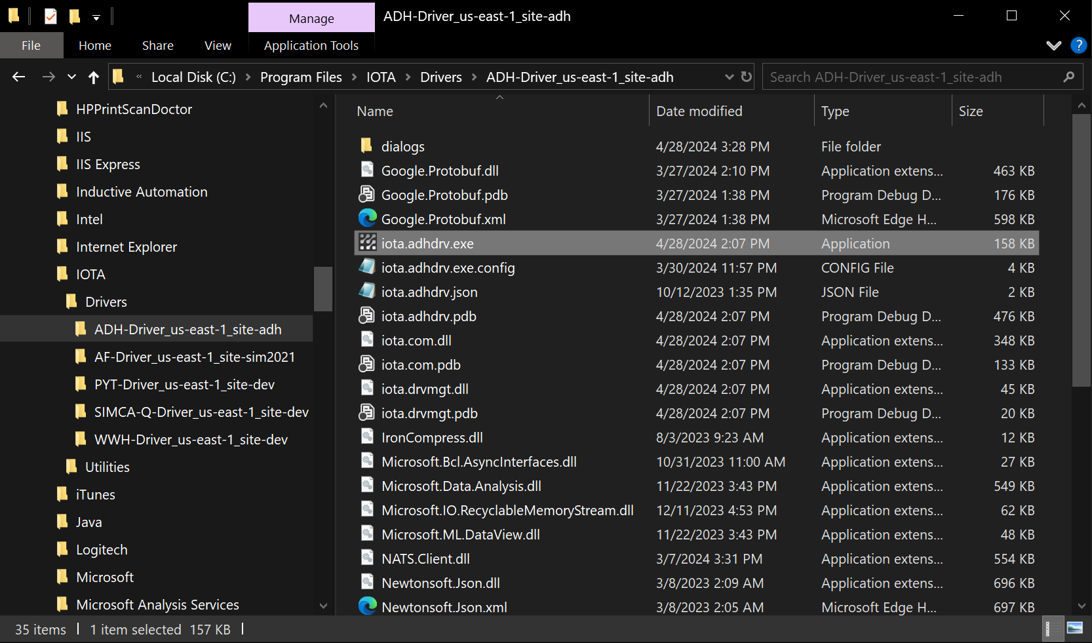1092x643 pixels.
Task: Go back with the Back arrow
Action: 19,77
